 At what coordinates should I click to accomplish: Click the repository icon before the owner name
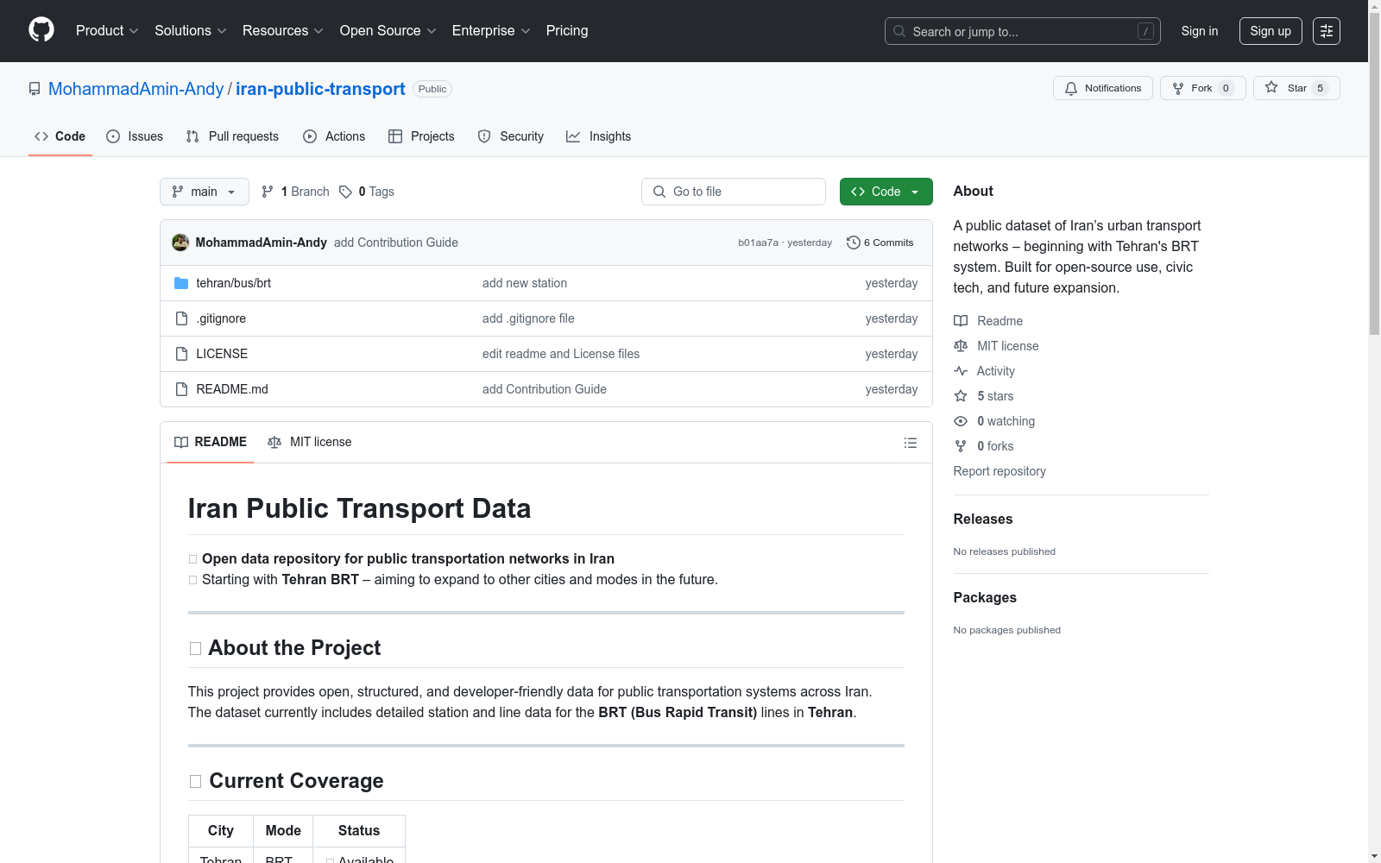35,89
